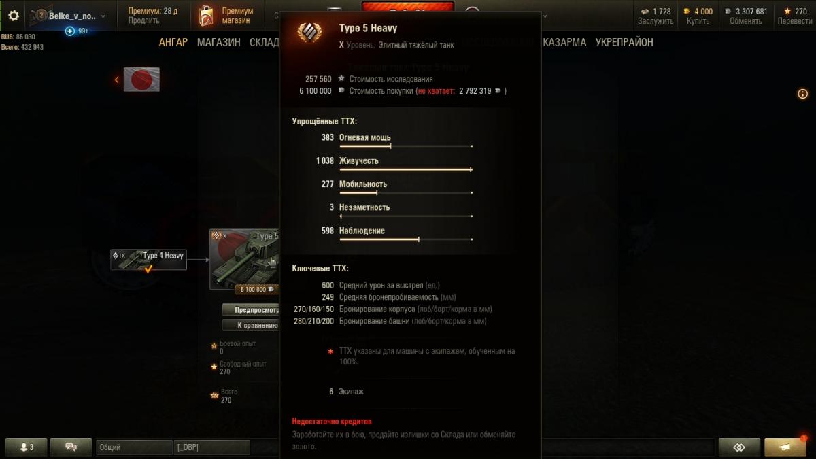Open the Общий chat channel tab

[134, 447]
